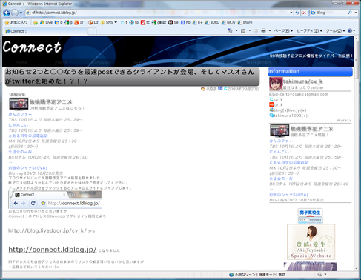Screen dimensions: 361x280
Task: Click the scrollbar down arrow at page bottom
Action: coord(357,268)
